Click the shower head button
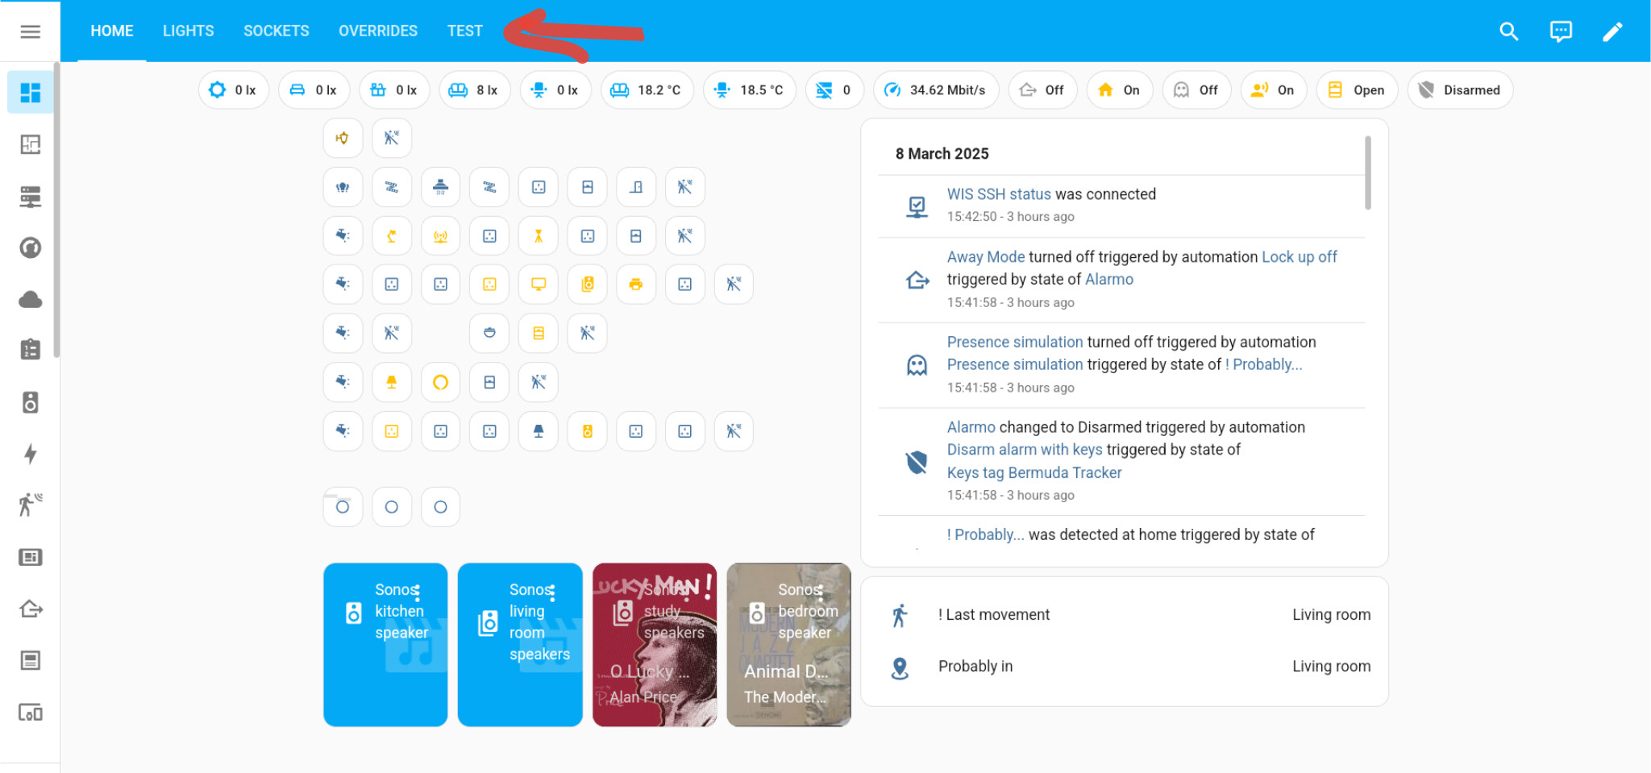This screenshot has width=1651, height=773. point(440,187)
